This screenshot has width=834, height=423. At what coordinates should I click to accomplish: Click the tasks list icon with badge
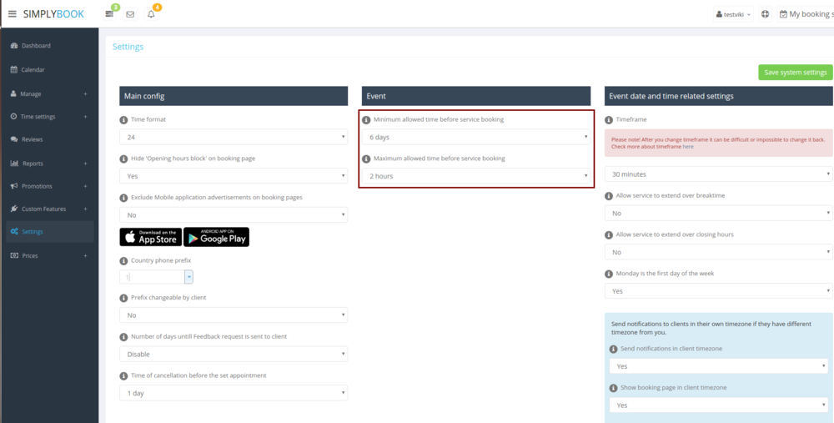tap(109, 14)
